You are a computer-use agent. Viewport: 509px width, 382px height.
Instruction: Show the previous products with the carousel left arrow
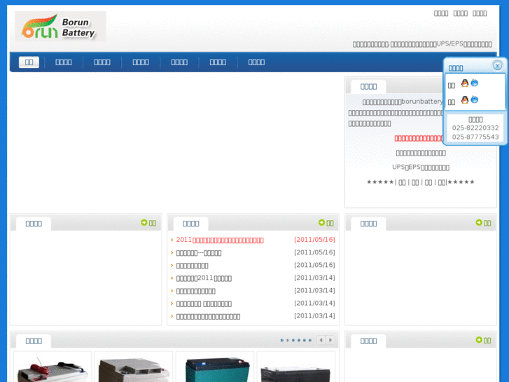point(321,340)
